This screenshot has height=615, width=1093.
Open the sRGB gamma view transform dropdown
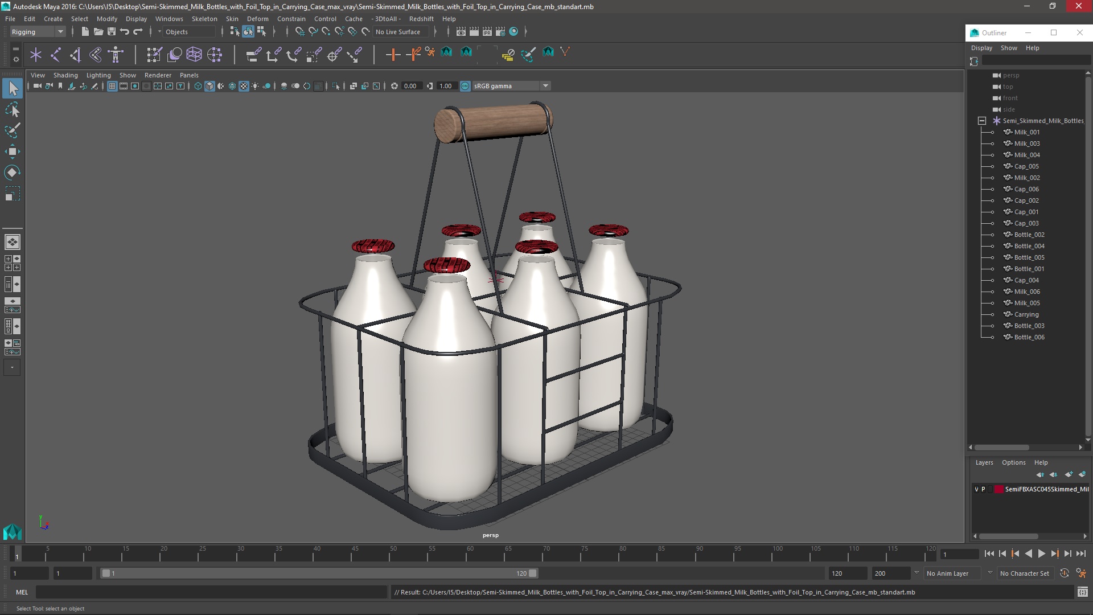coord(511,86)
